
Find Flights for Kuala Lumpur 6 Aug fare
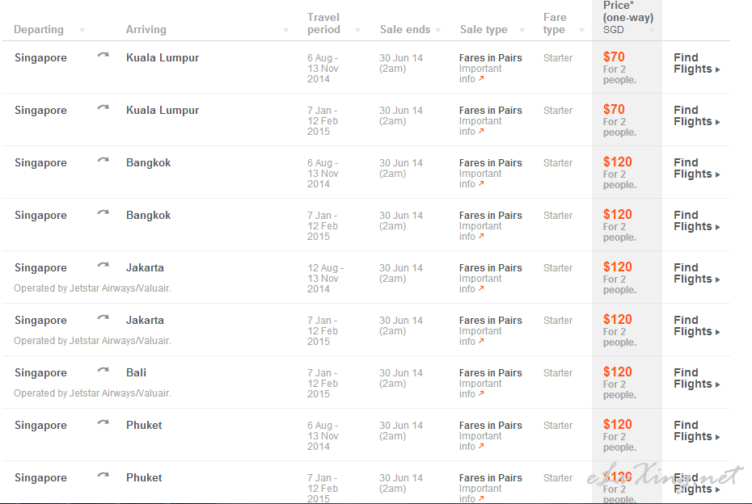(x=695, y=63)
